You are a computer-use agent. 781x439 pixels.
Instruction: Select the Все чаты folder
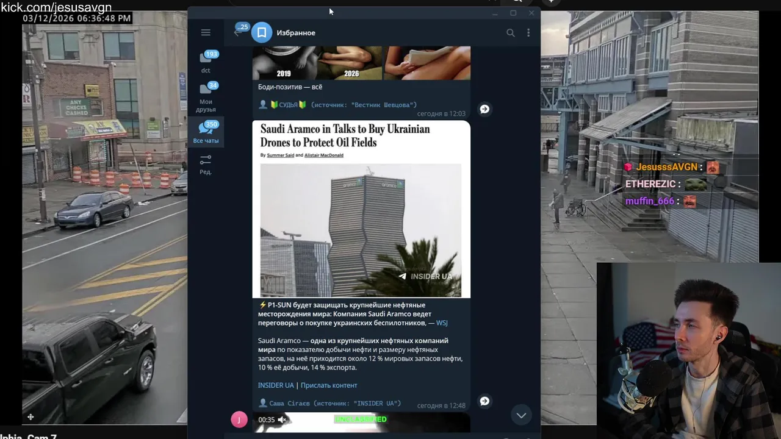click(x=206, y=133)
